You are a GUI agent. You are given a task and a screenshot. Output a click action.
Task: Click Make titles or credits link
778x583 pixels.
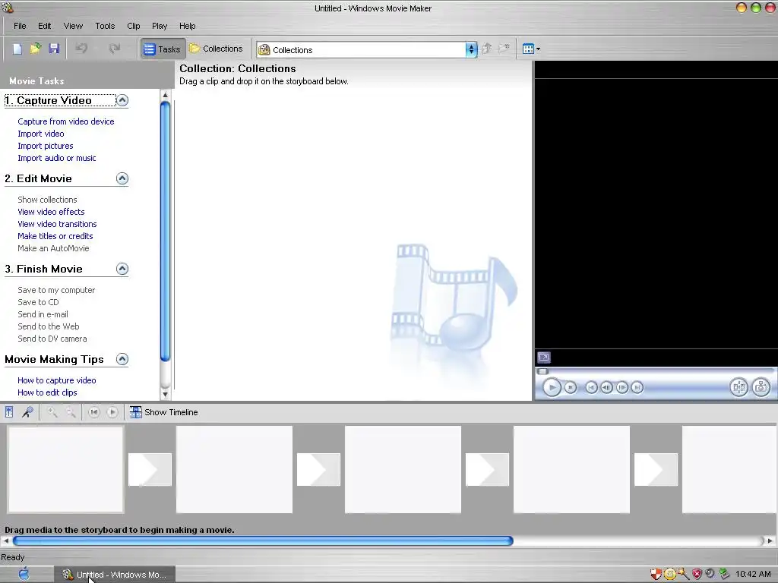[x=55, y=236]
